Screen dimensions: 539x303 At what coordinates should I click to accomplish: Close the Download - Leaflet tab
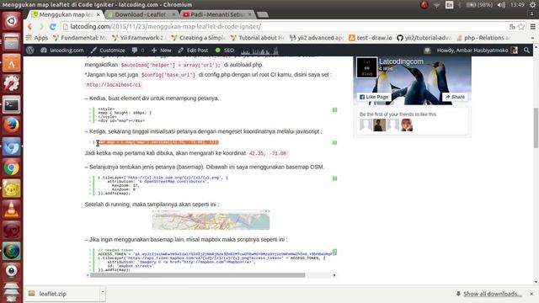click(173, 14)
